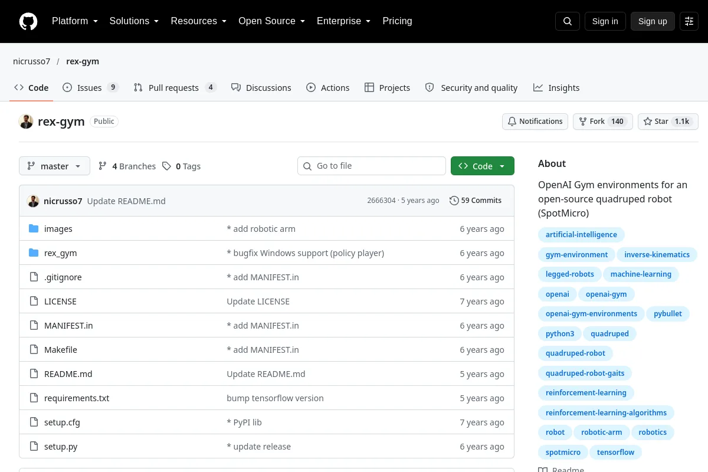This screenshot has width=708, height=472.
Task: Click the Go to file search field
Action: tap(372, 166)
